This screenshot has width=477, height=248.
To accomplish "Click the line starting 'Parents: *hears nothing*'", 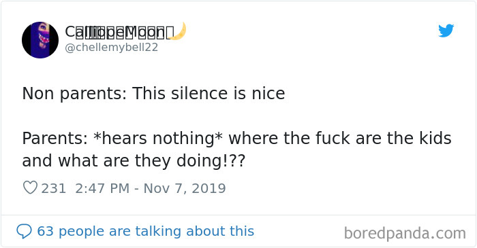I will tap(236, 139).
